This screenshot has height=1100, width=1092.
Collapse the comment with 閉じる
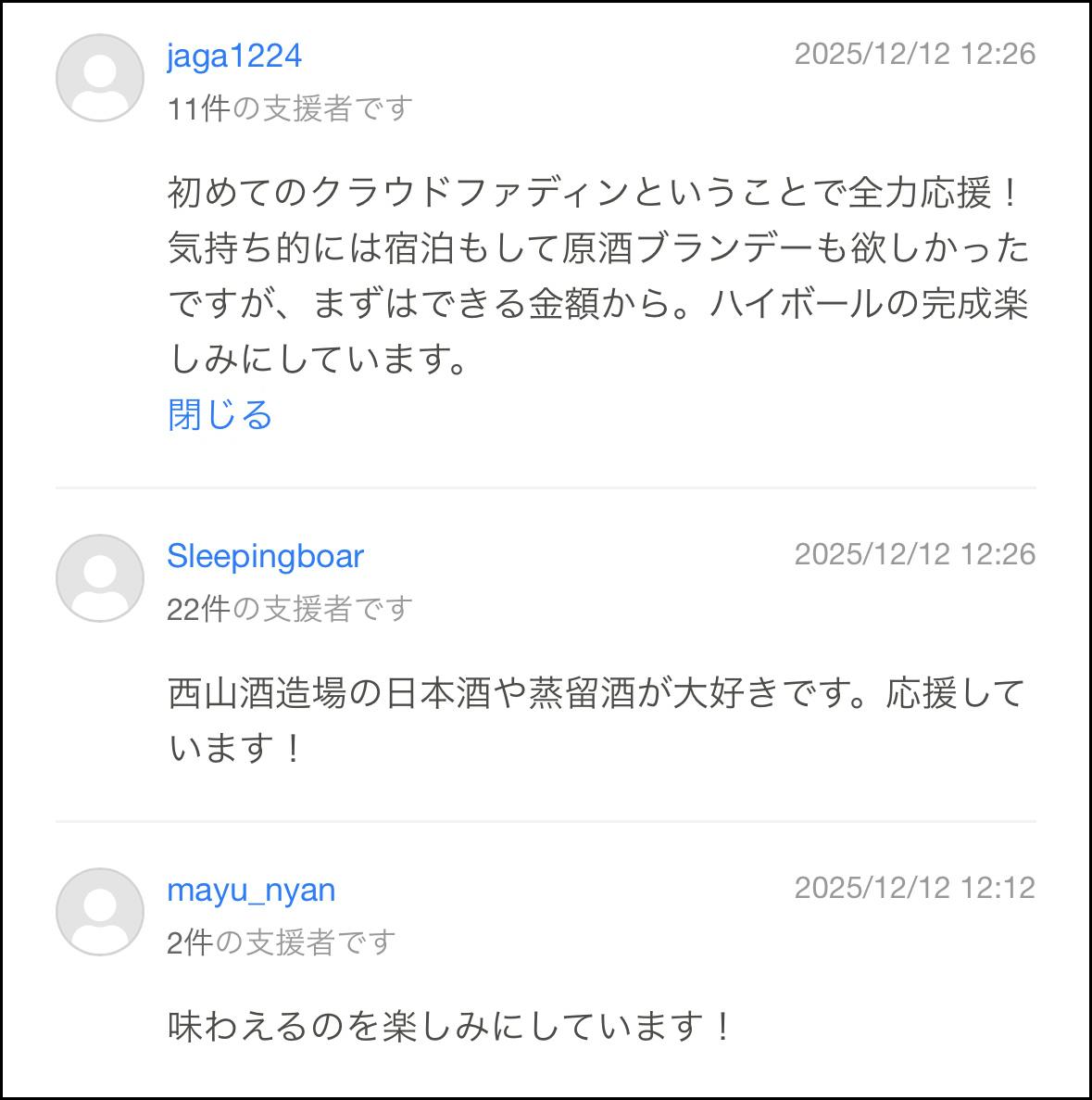(x=220, y=414)
